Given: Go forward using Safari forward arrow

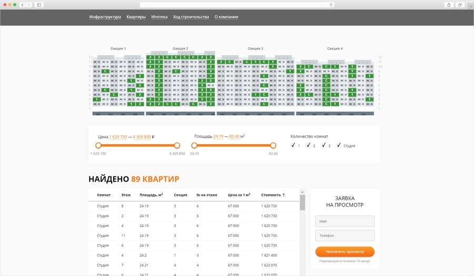Looking at the screenshot, I should tap(29, 5).
